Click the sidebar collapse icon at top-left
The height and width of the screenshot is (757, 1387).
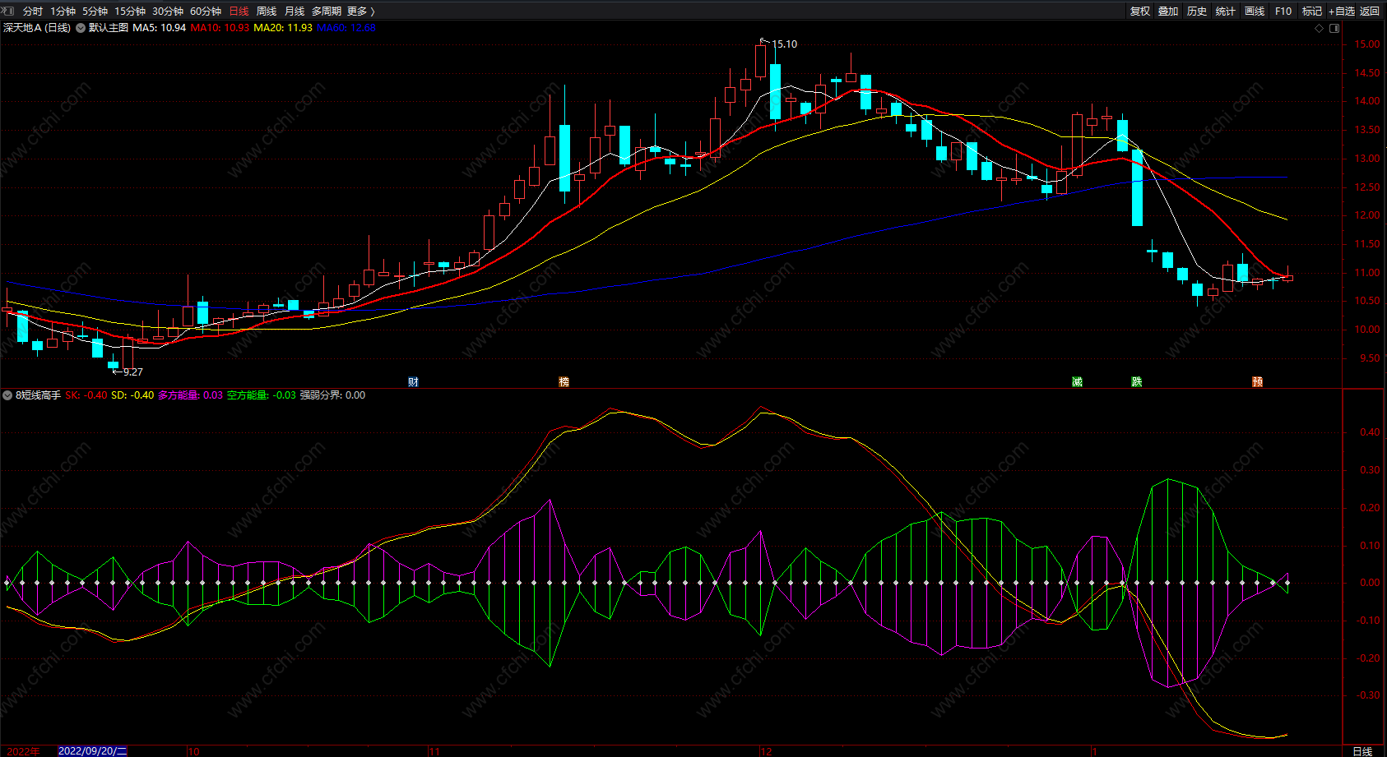(x=8, y=11)
